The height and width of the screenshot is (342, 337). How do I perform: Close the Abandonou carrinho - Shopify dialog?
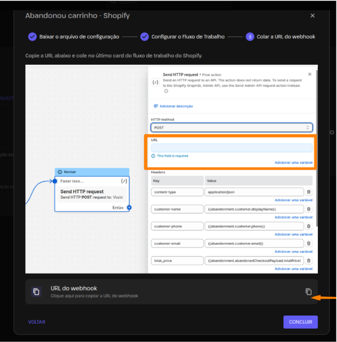pos(312,16)
